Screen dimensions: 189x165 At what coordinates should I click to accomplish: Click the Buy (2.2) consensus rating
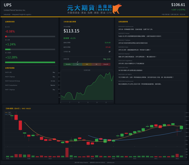click(107, 59)
